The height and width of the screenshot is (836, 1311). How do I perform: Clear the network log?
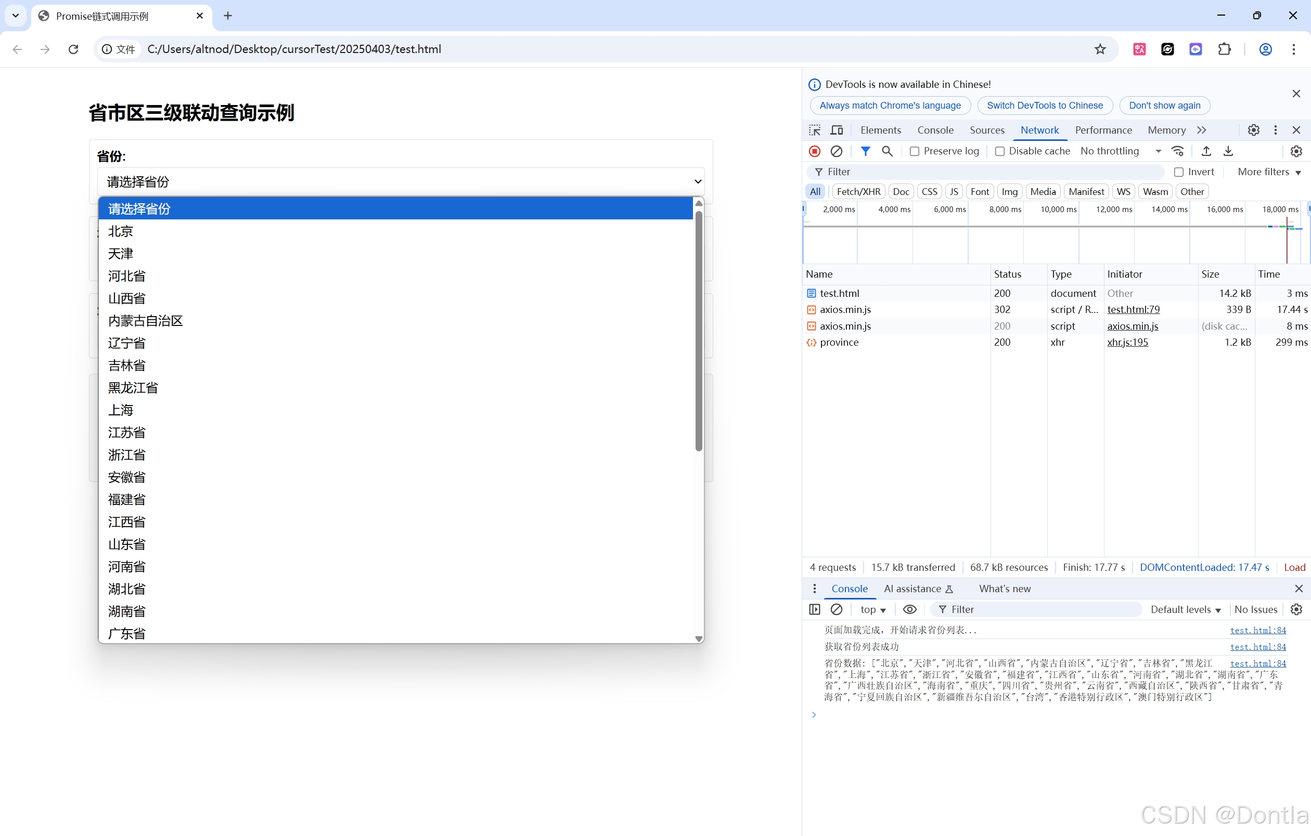click(x=836, y=151)
